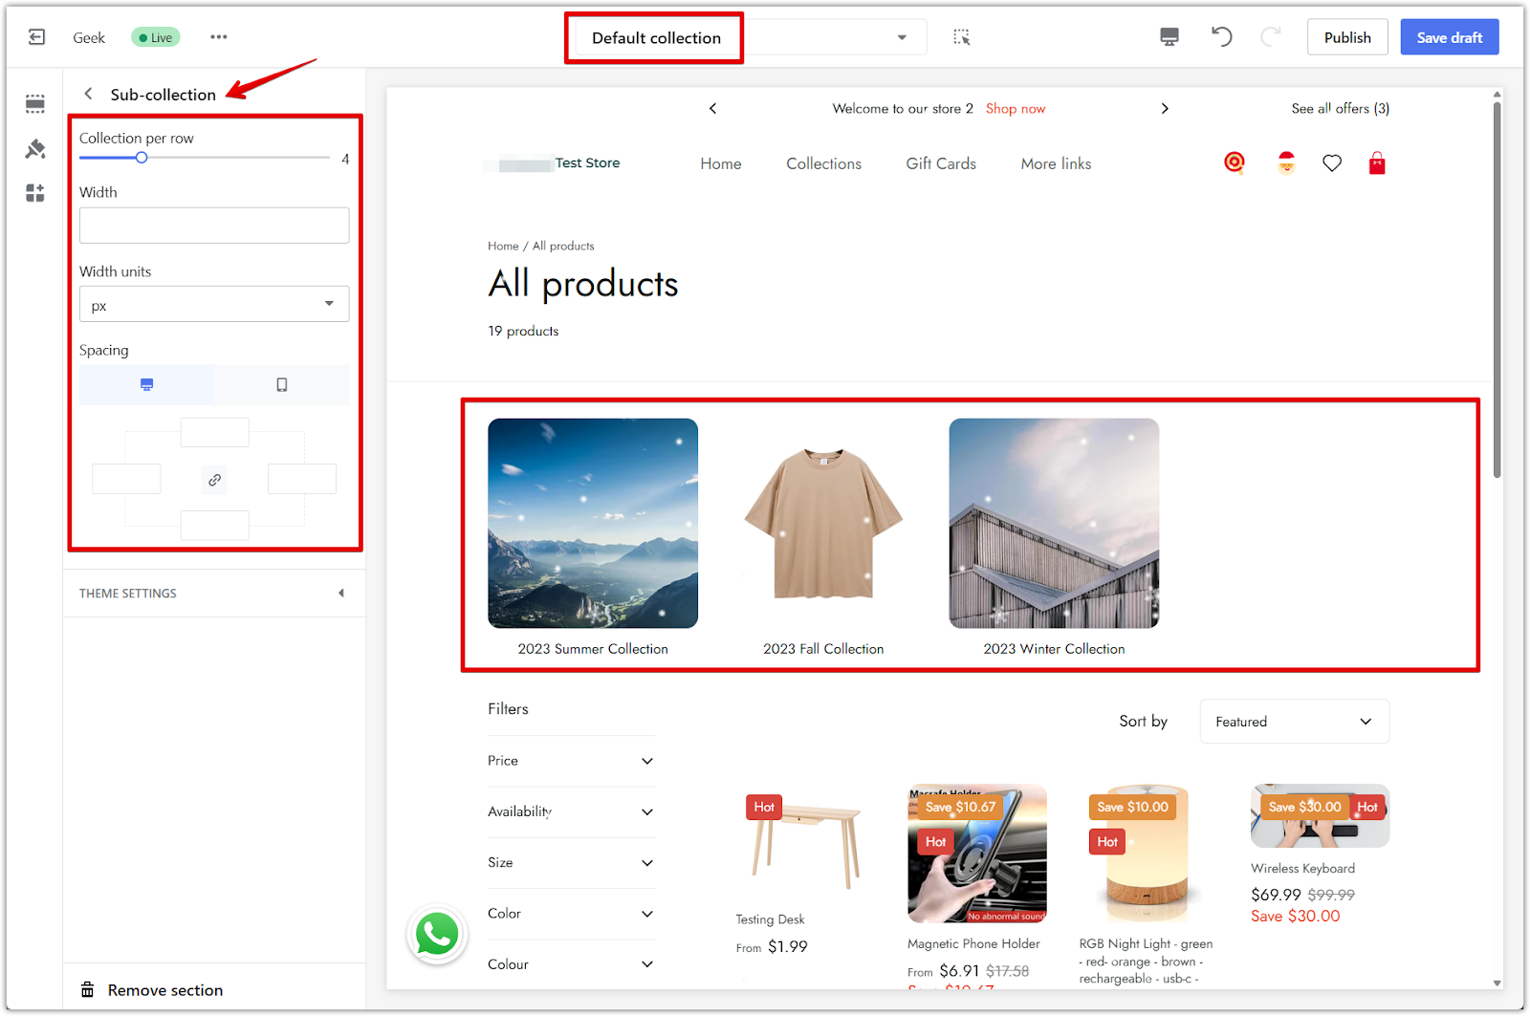Open the Add apps blocks icon

pos(35,194)
